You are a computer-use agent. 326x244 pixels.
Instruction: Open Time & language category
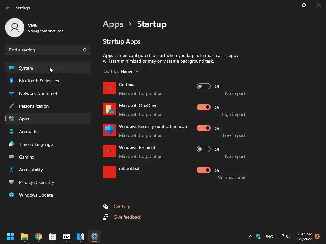48,144
